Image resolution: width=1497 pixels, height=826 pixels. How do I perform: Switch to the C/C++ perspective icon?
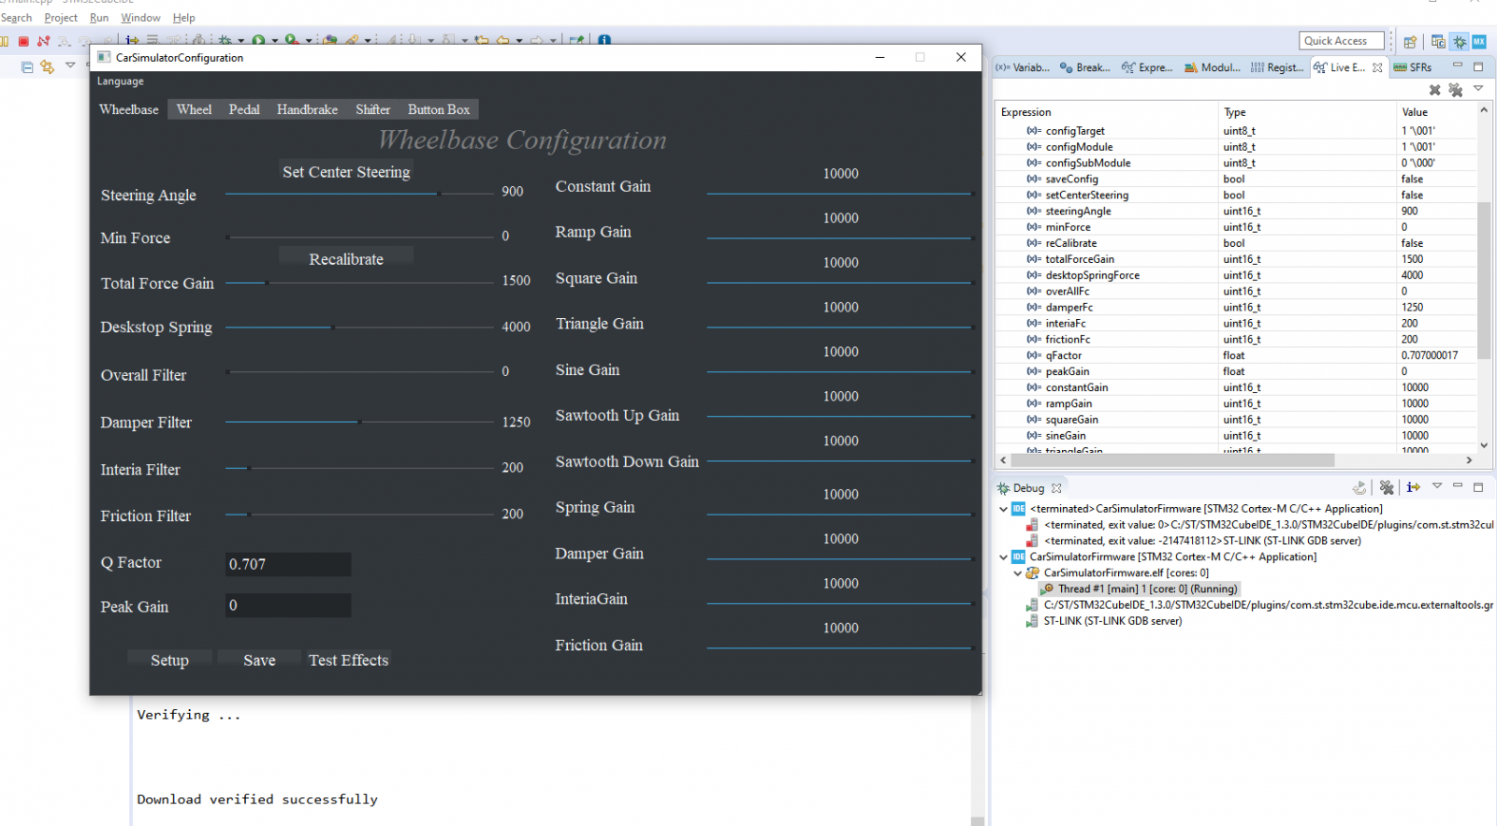pos(1438,41)
